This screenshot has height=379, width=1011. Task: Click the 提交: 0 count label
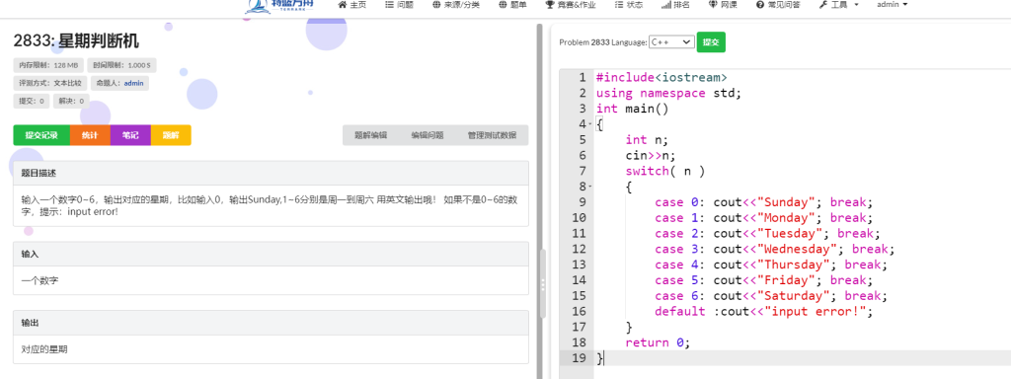(x=32, y=101)
